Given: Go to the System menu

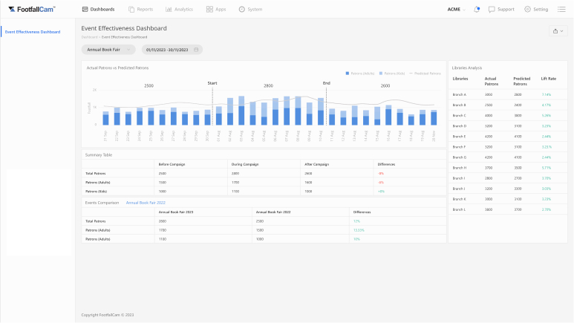Looking at the screenshot, I should point(251,9).
